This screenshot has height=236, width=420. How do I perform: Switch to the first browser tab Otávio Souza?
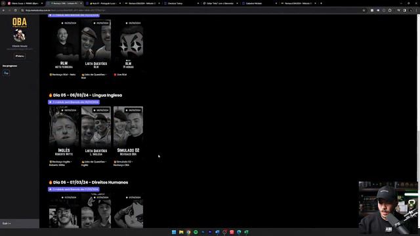pos(25,3)
